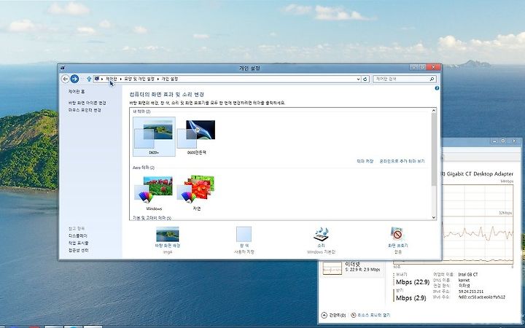The height and width of the screenshot is (328, 525).
Task: Click 모양 및 개인 설정 breadcrumb
Action: (x=139, y=79)
